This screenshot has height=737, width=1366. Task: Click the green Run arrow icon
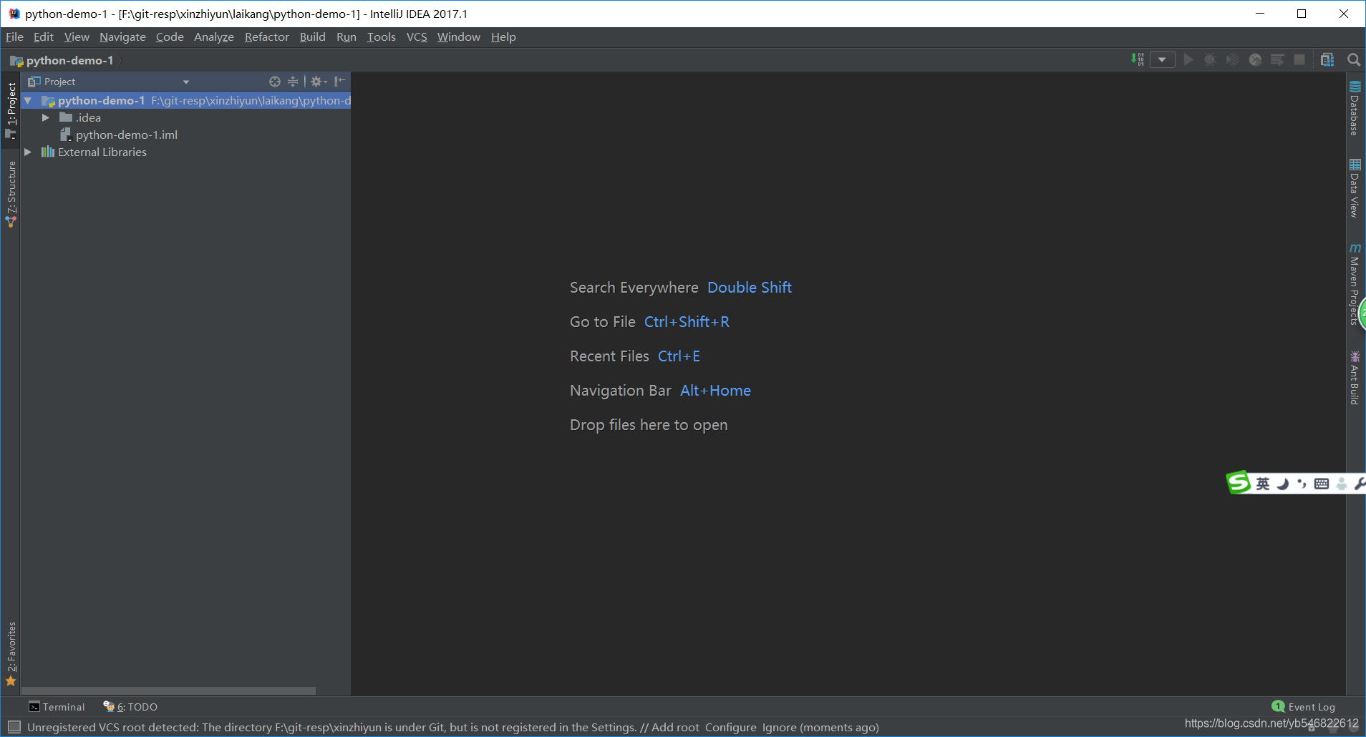[x=1188, y=59]
